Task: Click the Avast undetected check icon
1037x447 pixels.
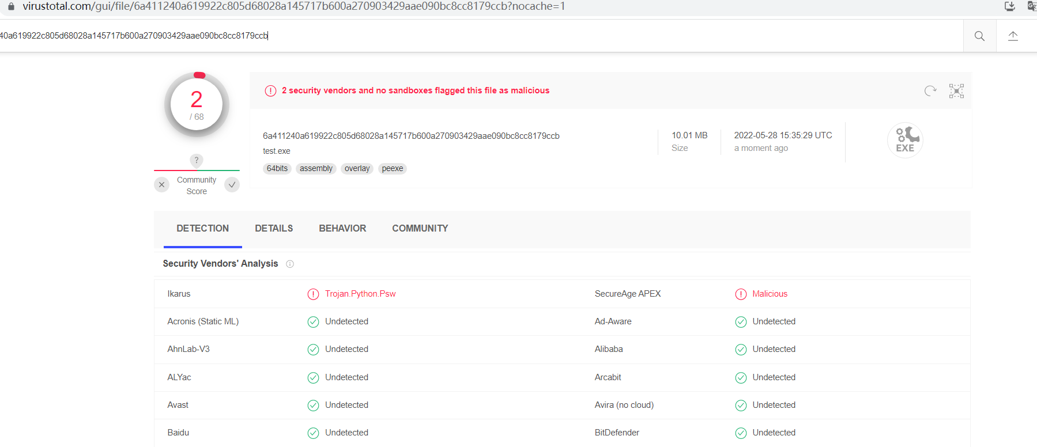Action: (313, 406)
